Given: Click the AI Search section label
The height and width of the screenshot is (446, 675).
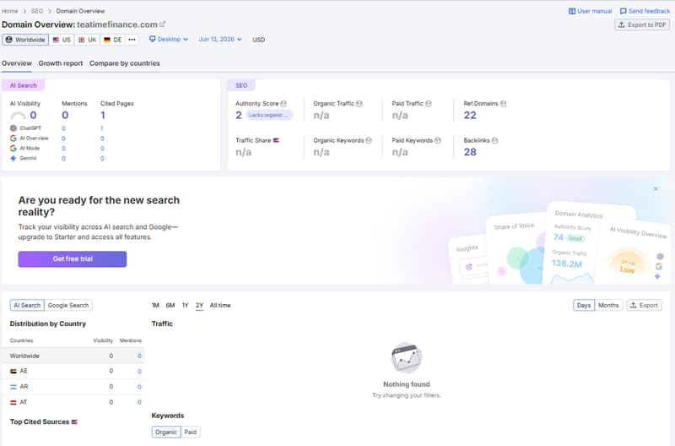Looking at the screenshot, I should (x=24, y=85).
